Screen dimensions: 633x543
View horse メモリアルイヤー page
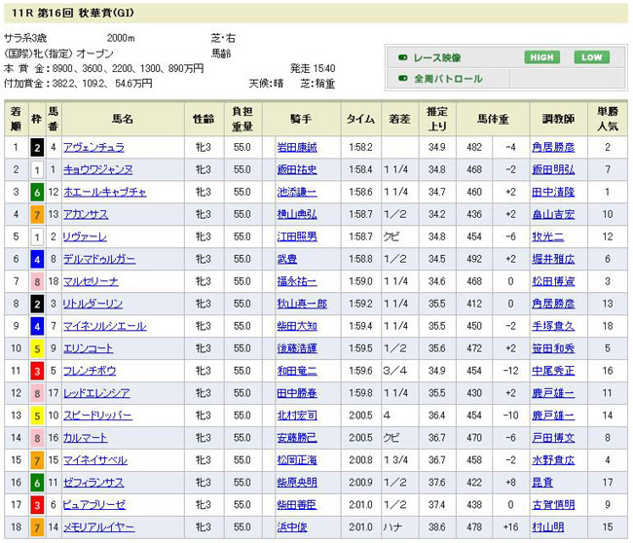[98, 527]
